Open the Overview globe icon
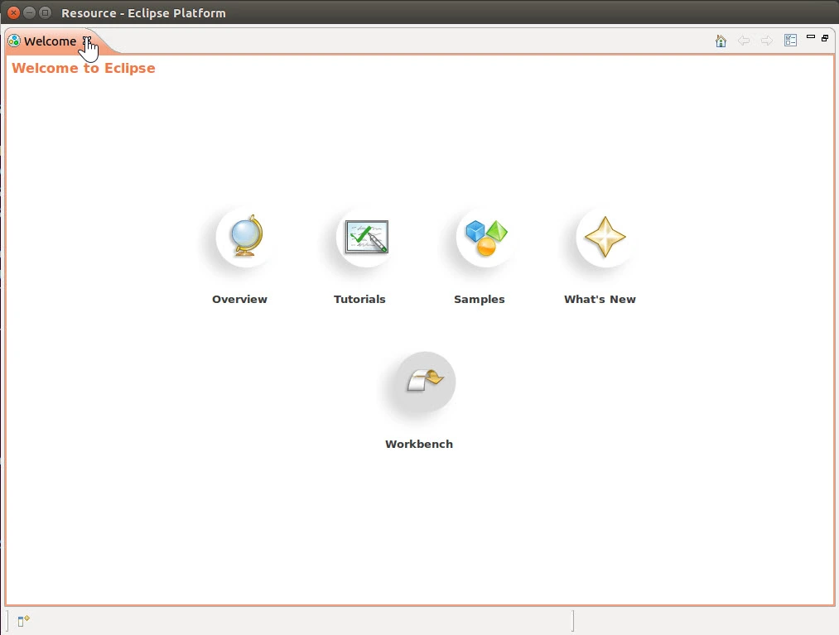This screenshot has width=839, height=635. click(245, 237)
